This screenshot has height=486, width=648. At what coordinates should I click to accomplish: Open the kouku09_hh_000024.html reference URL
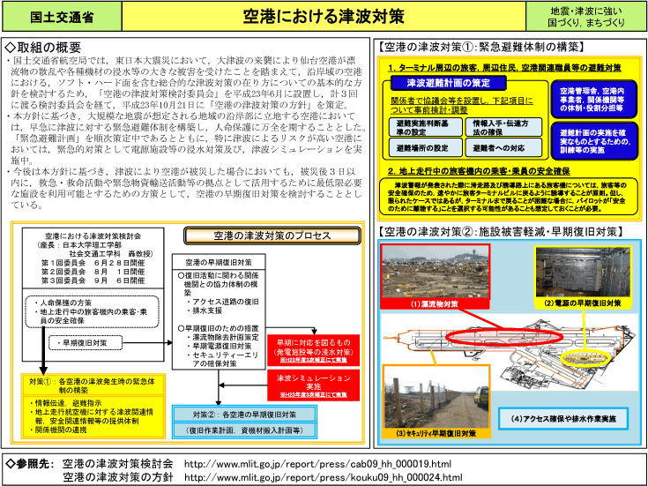(323, 478)
